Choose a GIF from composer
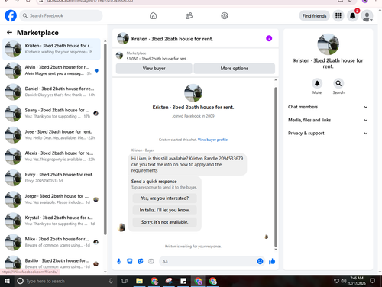 [x=151, y=261]
